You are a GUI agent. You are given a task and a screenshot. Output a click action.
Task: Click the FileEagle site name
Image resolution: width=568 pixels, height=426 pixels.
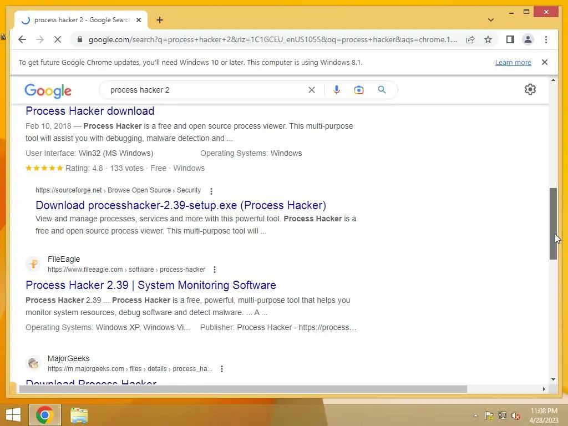[x=64, y=260]
